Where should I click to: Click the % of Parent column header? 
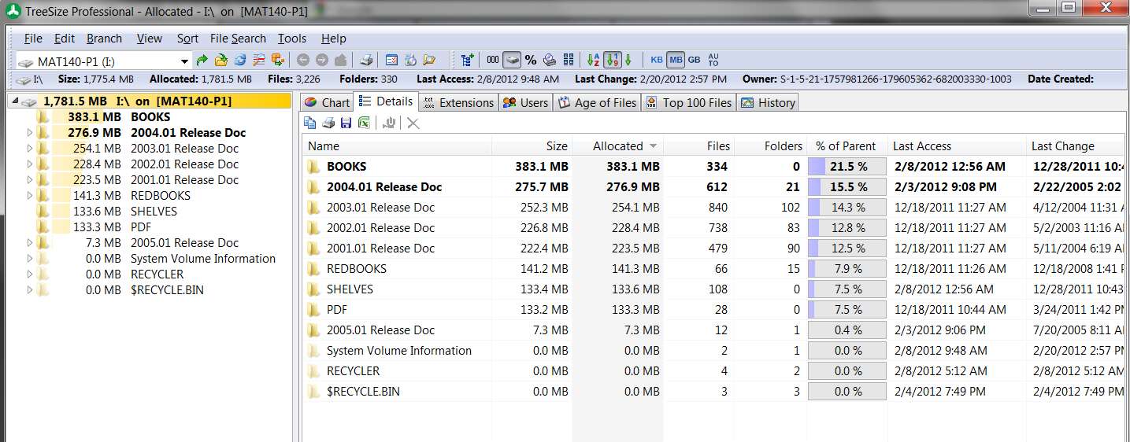pyautogui.click(x=846, y=146)
